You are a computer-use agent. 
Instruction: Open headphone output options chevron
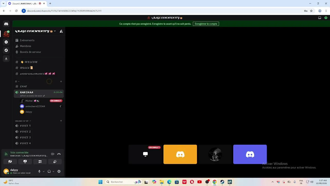(x=53, y=172)
